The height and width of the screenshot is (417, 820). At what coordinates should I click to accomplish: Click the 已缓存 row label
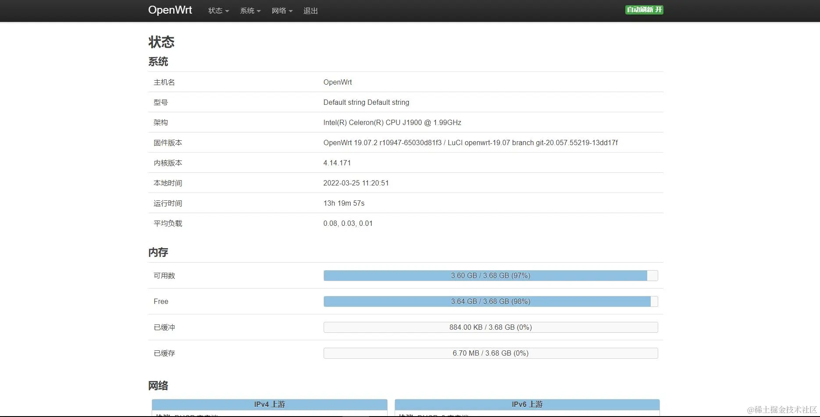click(164, 353)
